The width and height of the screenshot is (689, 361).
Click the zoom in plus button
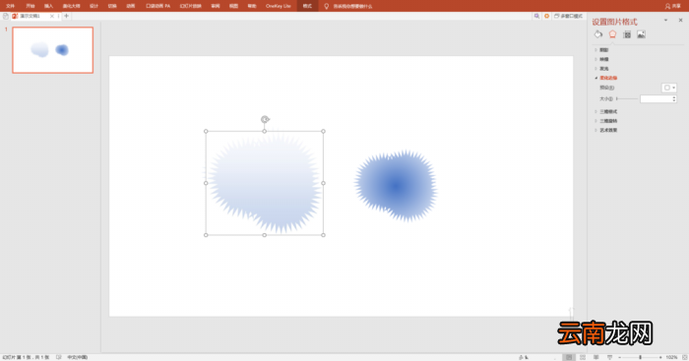point(660,357)
